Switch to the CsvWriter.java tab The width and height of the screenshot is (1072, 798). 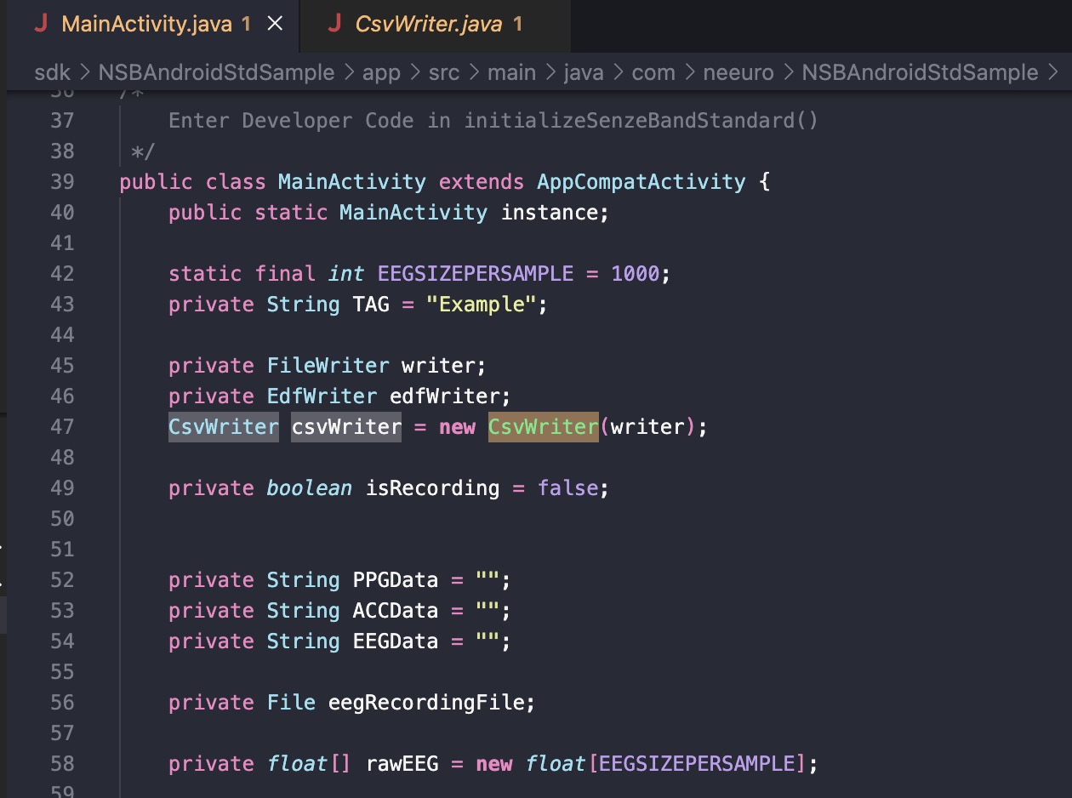pos(425,24)
